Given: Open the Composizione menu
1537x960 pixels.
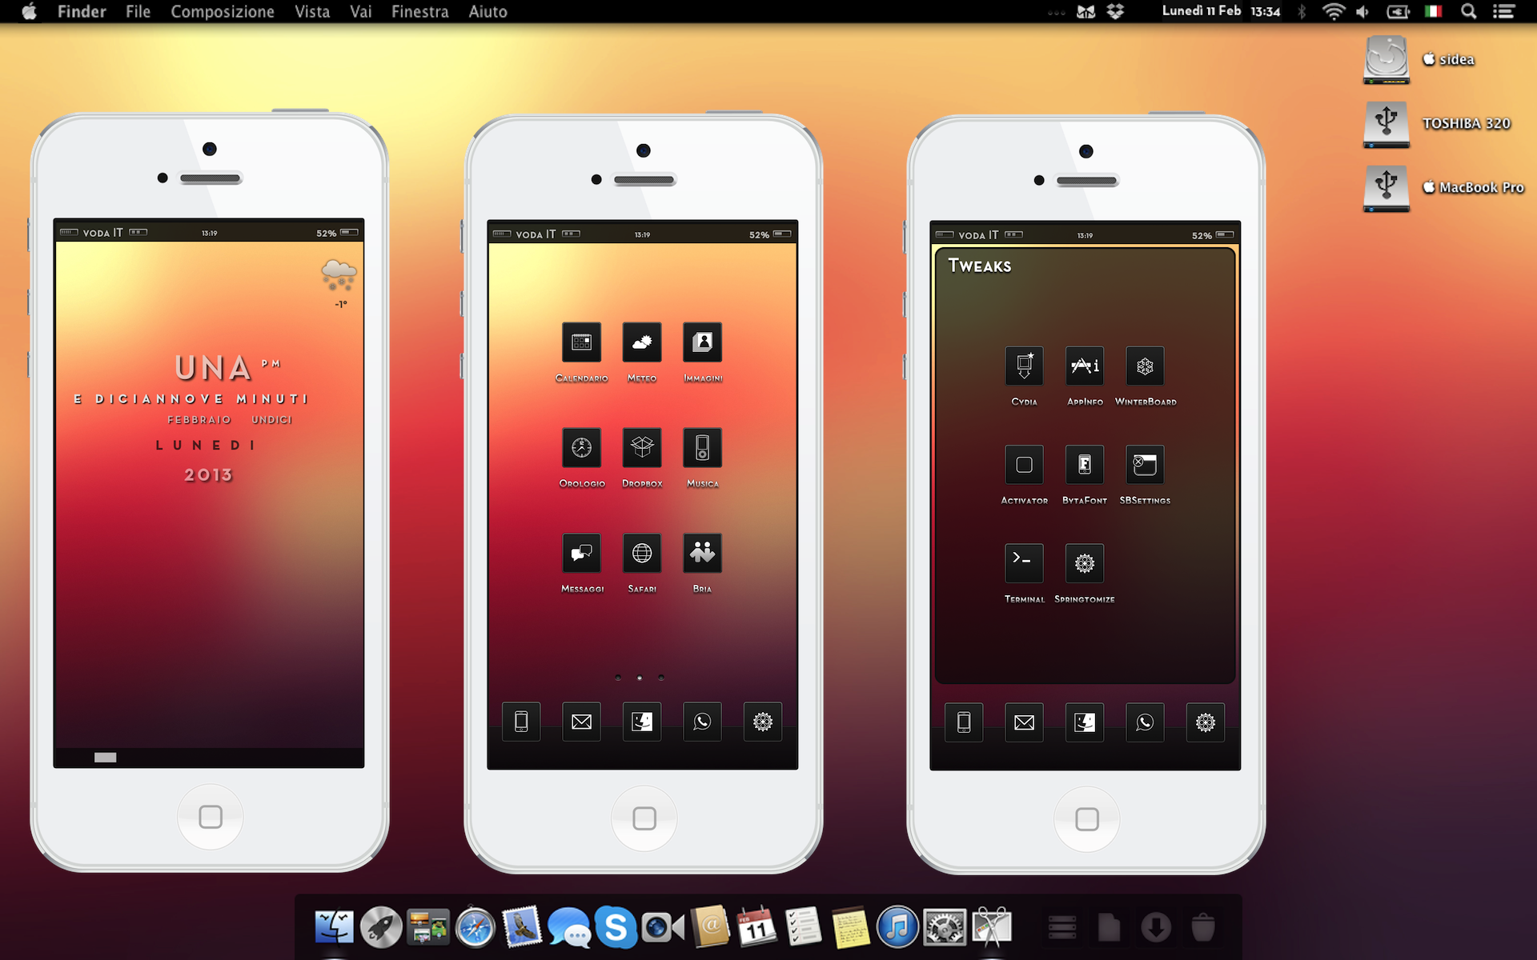Looking at the screenshot, I should click(x=222, y=11).
